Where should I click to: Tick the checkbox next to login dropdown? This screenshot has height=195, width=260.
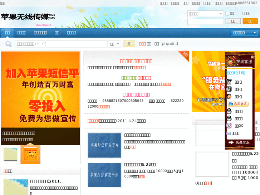click(x=227, y=14)
